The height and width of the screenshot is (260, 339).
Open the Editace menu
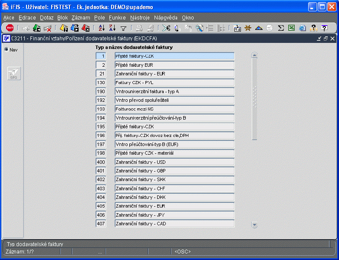coord(27,18)
